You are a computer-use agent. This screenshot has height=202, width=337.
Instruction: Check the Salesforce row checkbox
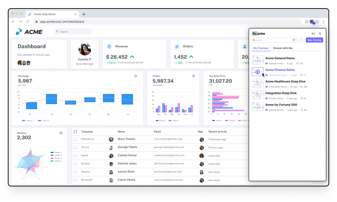coord(75,139)
